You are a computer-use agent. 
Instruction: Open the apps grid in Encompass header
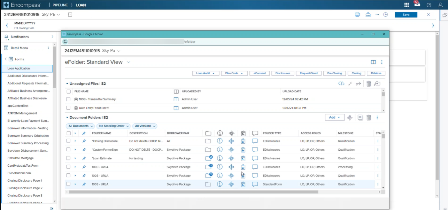click(x=406, y=5)
